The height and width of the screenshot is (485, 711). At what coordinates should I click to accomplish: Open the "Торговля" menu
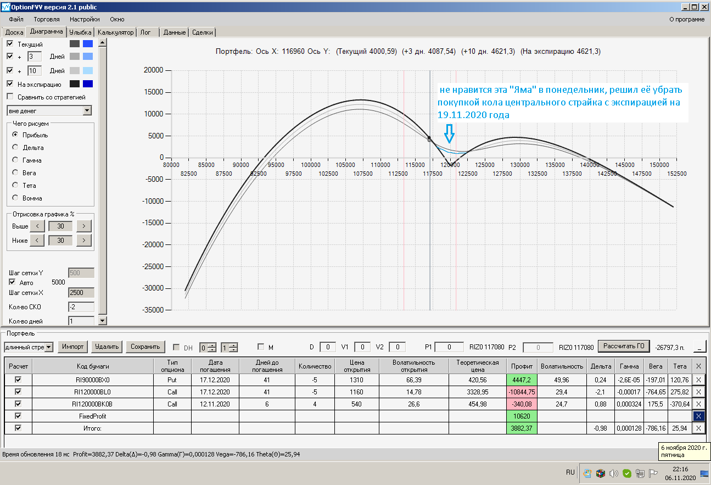point(47,19)
